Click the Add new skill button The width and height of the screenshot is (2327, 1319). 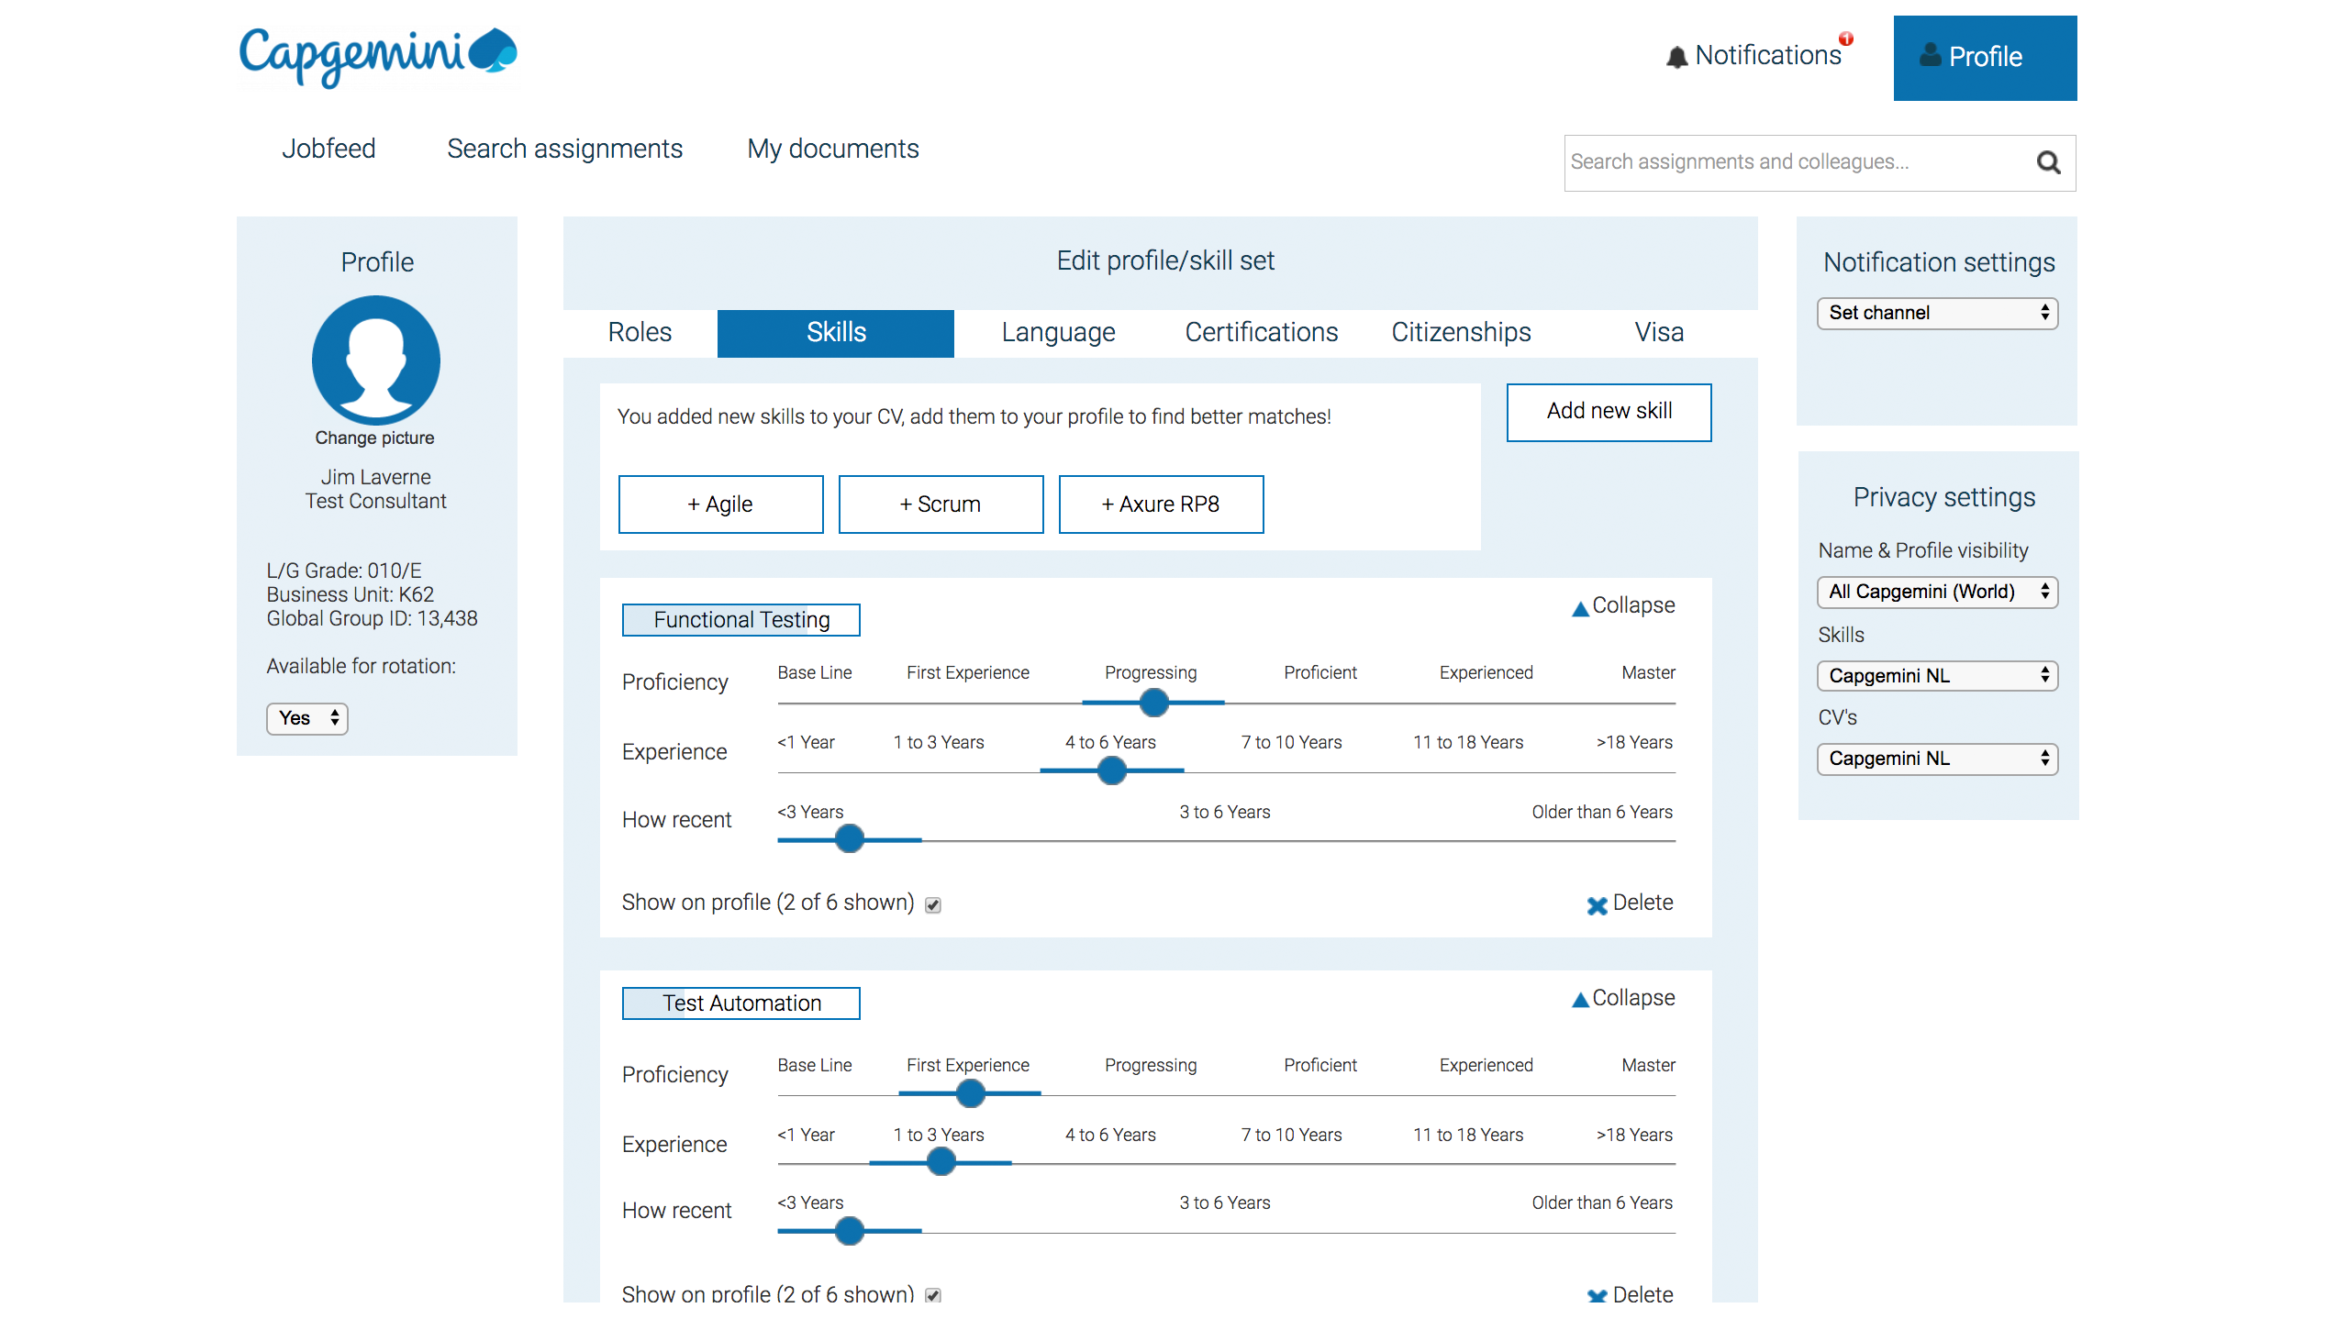coord(1608,412)
